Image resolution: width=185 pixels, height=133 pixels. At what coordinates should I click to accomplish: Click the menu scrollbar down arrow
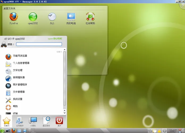[65, 113]
